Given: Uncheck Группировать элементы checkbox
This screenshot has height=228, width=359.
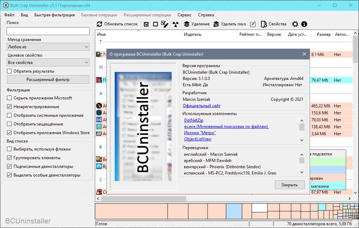Looking at the screenshot, I should tap(9, 158).
